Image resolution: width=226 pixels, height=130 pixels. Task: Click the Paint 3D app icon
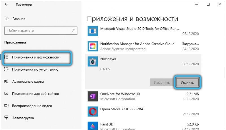point(93,126)
